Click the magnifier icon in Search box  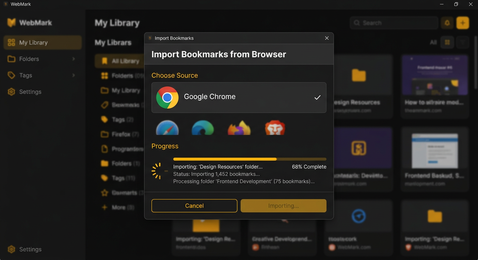coord(357,23)
